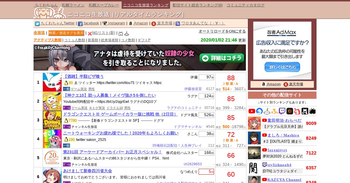Click ゲーム実況 tag in ラグナ row
This screenshot has width=350, height=183.
pyautogui.click(x=79, y=108)
